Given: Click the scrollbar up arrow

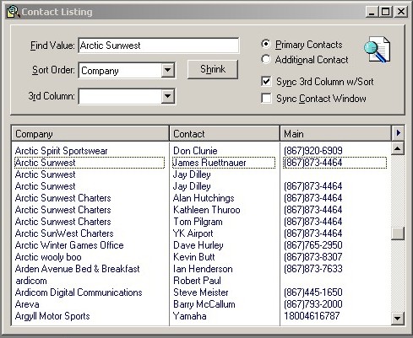Looking at the screenshot, I should [x=398, y=148].
